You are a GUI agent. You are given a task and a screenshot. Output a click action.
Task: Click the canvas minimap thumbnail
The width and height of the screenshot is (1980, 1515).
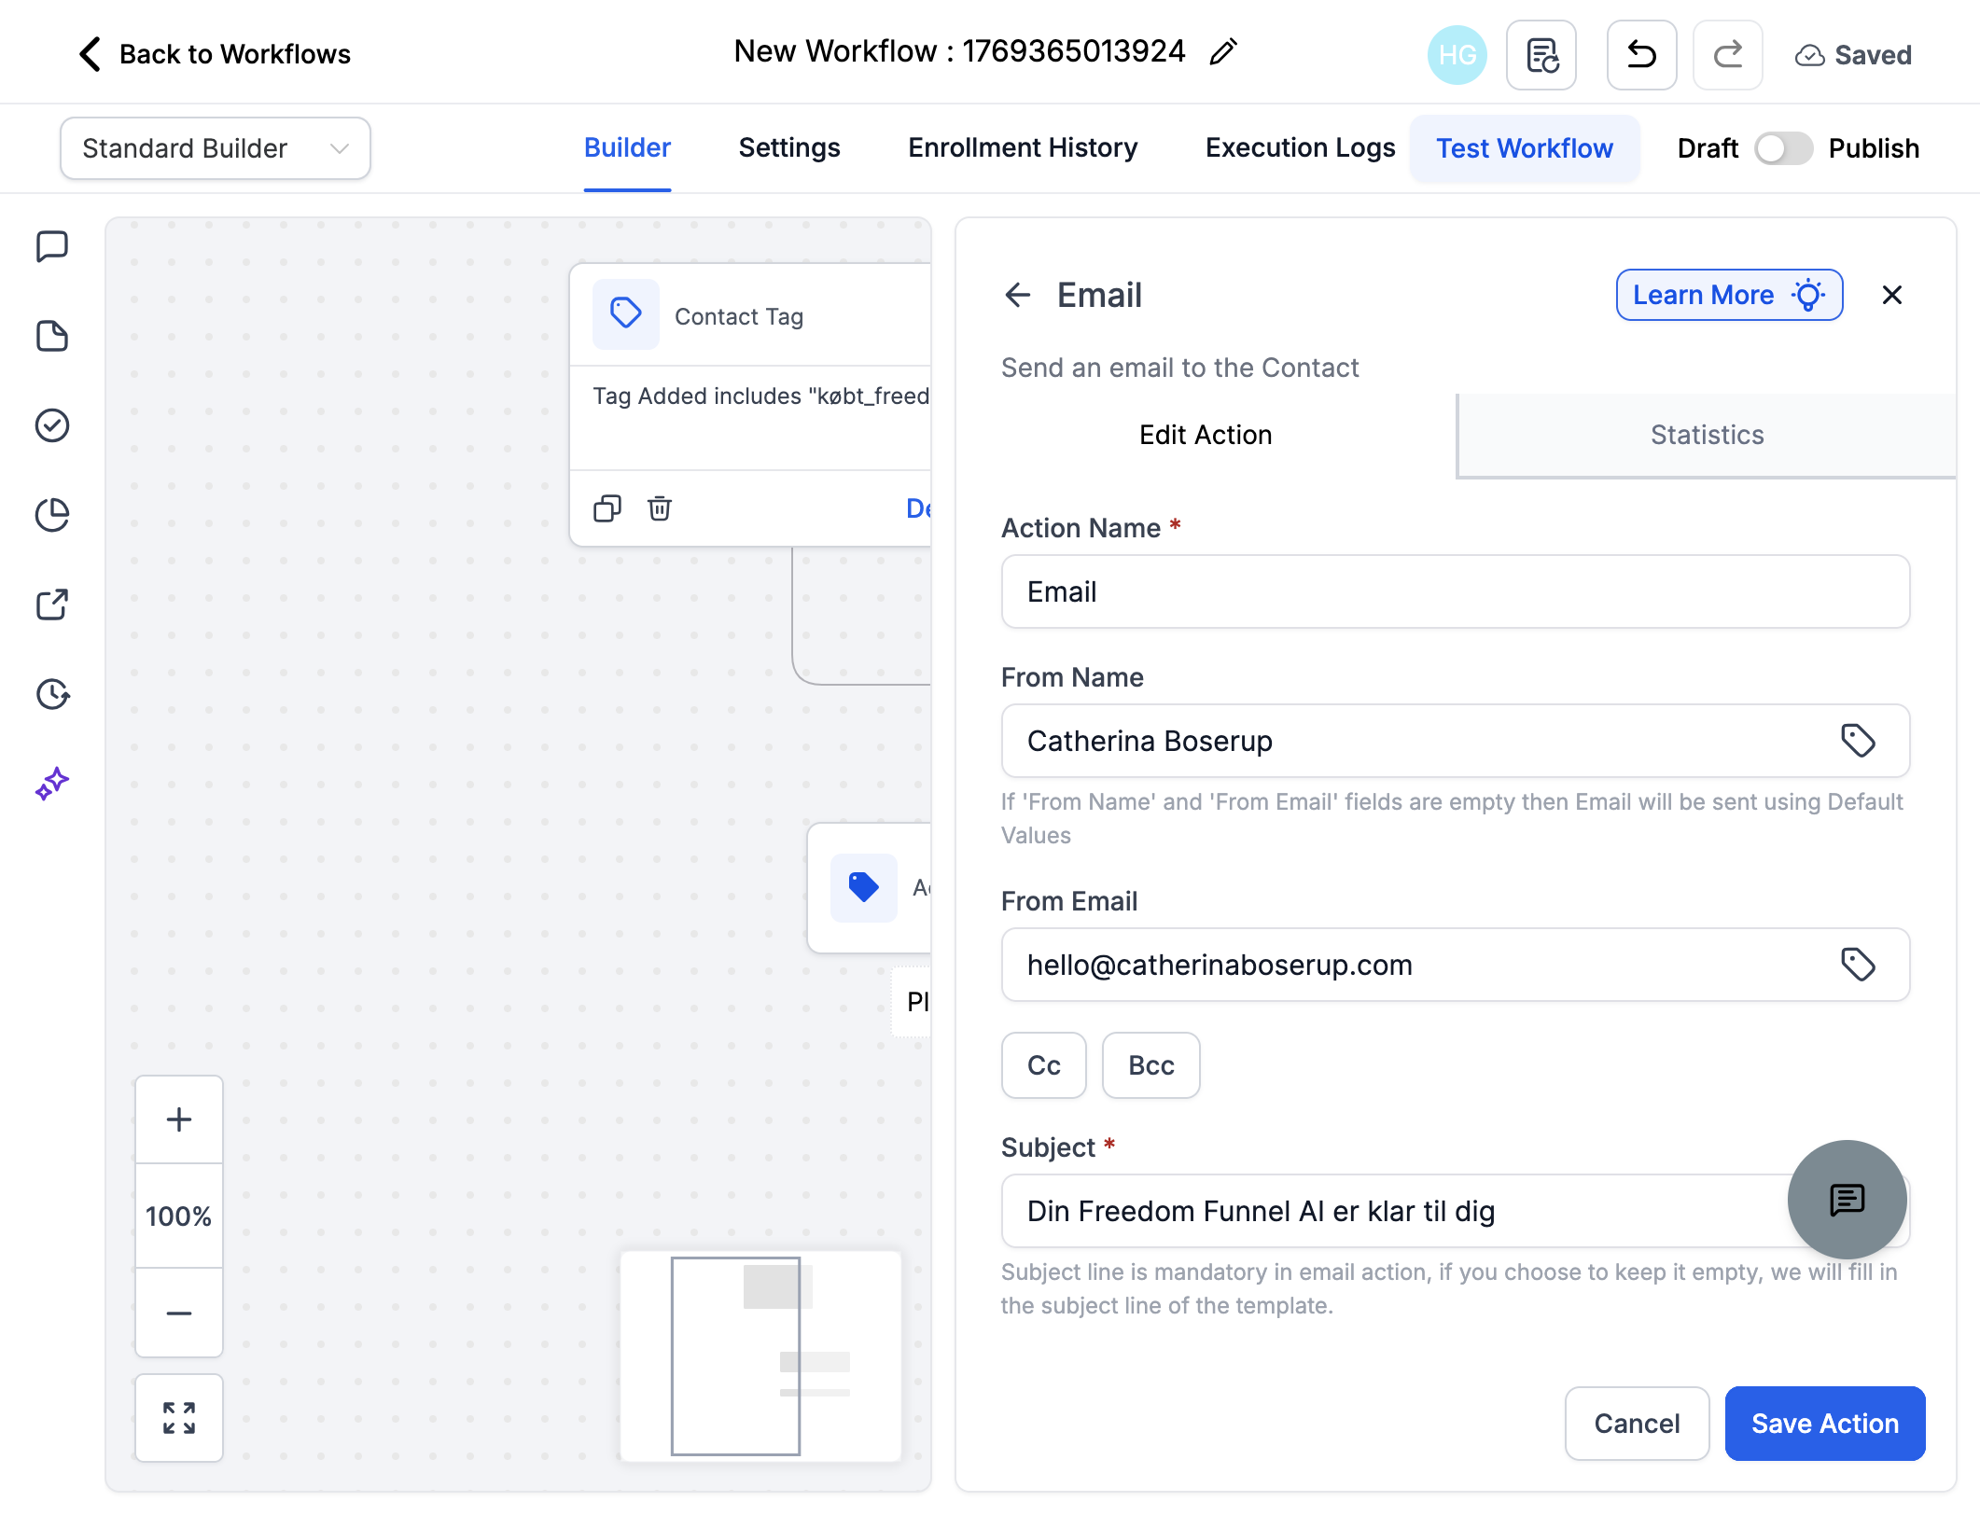(760, 1356)
